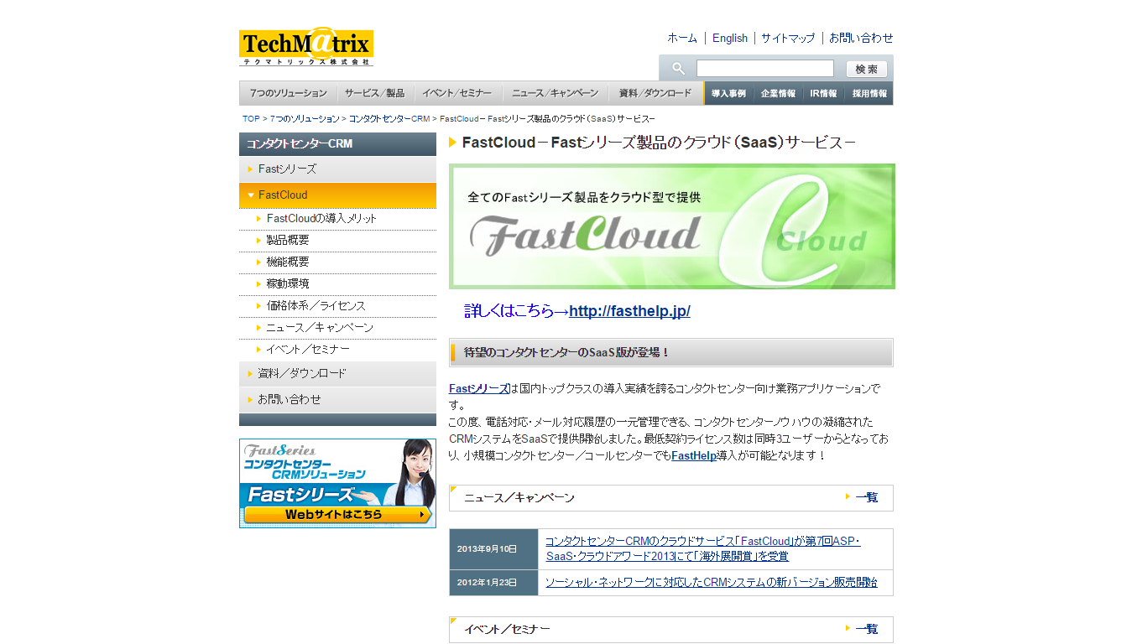Viewport: 1132px width, 644px height.
Task: Open the 導入事例 nav tab
Action: (728, 93)
